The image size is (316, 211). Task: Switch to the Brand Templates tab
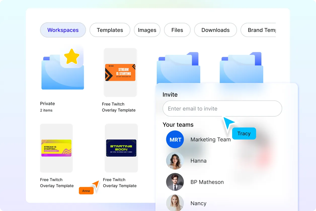tap(258, 30)
